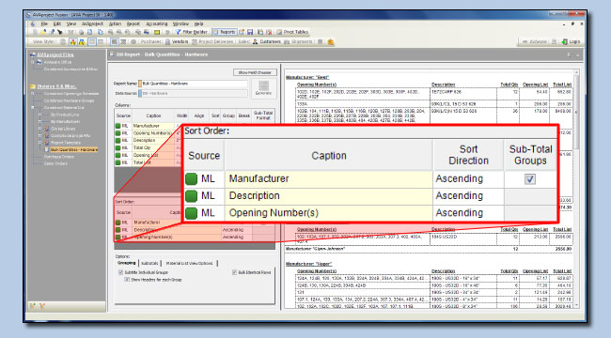
Task: Select Purchase Orders in the tree
Action: pyautogui.click(x=59, y=157)
